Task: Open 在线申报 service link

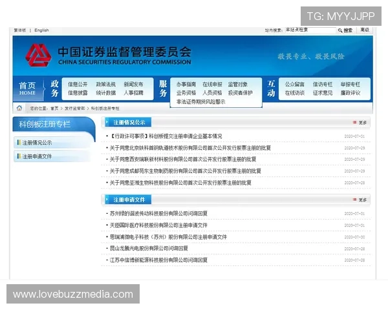Action: (x=212, y=85)
